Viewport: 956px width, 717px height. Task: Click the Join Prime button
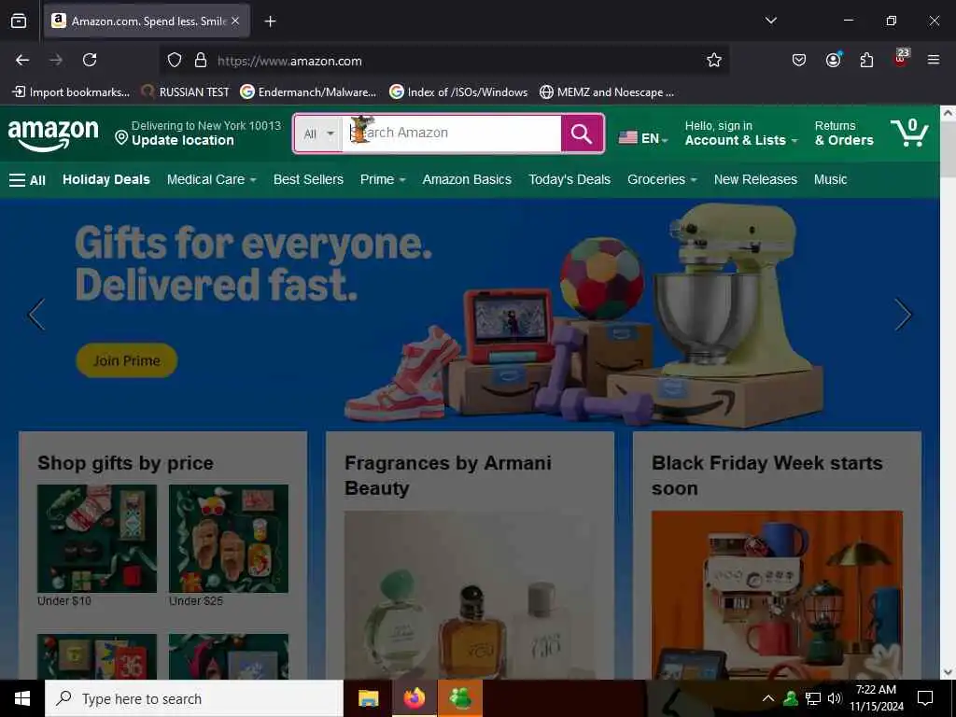click(127, 360)
